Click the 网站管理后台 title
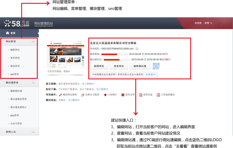233x148 pixels. (x=44, y=23)
